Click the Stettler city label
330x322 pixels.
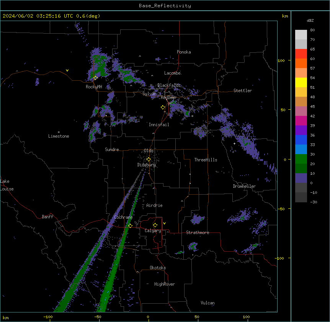tap(243, 91)
